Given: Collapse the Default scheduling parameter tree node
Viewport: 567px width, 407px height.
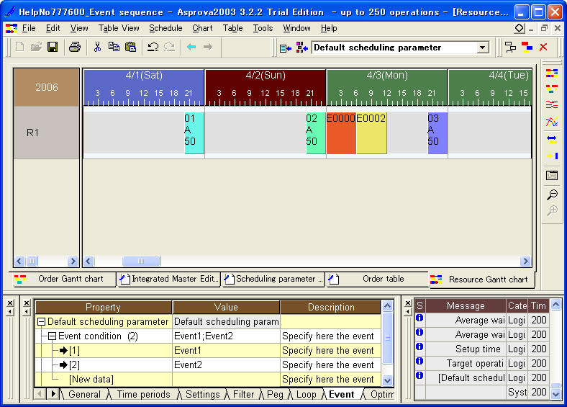Looking at the screenshot, I should (41, 321).
